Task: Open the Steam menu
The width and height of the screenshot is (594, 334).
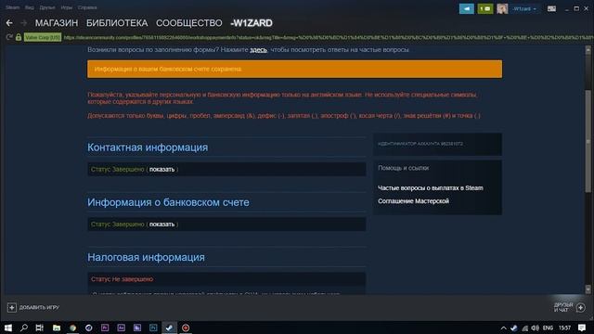Action: coord(12,7)
